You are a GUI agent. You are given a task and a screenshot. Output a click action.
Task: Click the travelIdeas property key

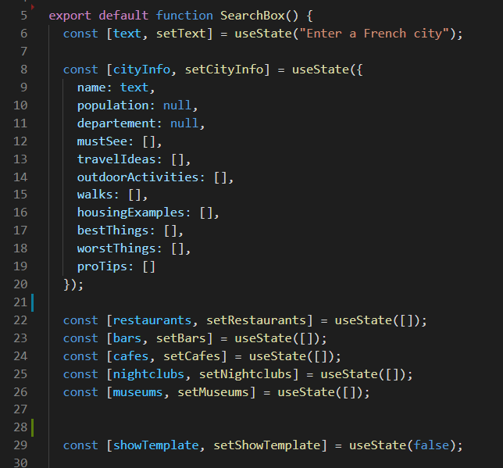[116, 159]
